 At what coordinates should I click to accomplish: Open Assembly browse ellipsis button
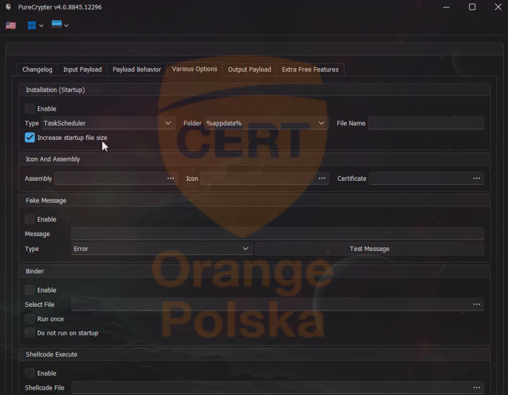(170, 178)
